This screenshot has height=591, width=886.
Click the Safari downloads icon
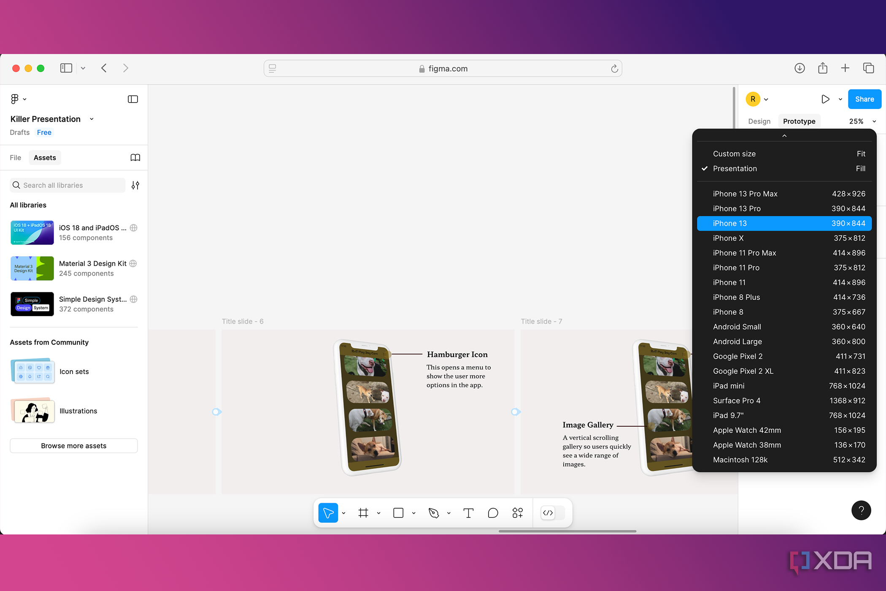click(x=800, y=68)
